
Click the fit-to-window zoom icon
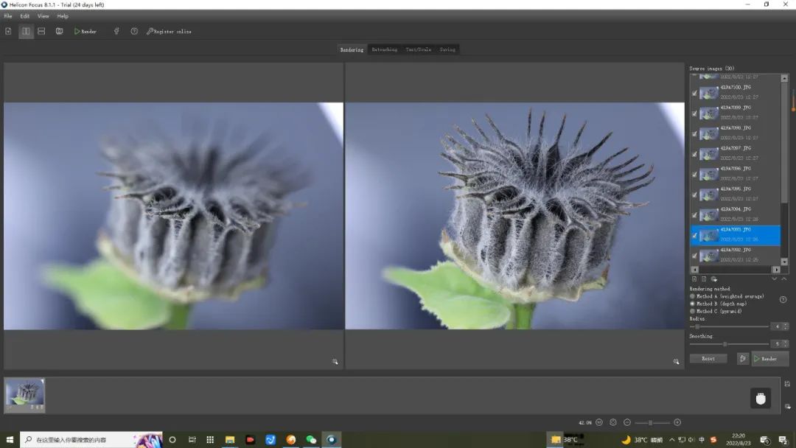[x=612, y=422]
